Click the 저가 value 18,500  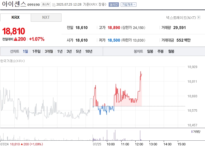click(114, 40)
